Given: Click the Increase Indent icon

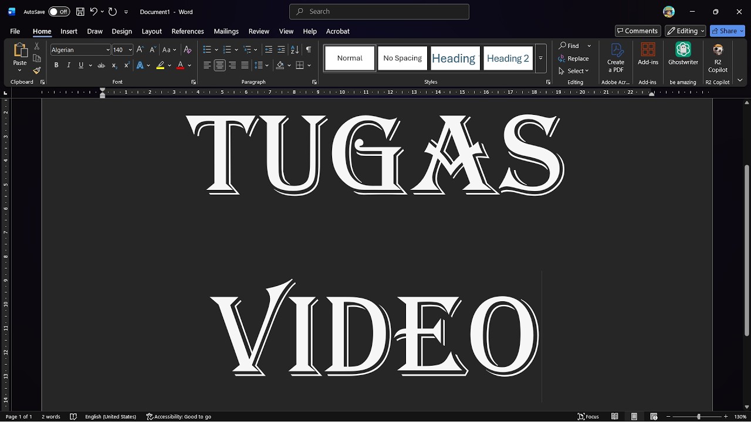Looking at the screenshot, I should click(x=281, y=50).
